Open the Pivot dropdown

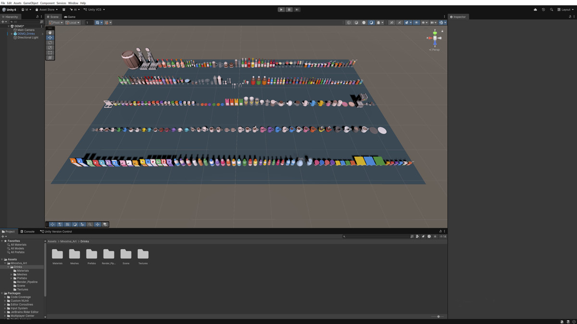click(56, 23)
